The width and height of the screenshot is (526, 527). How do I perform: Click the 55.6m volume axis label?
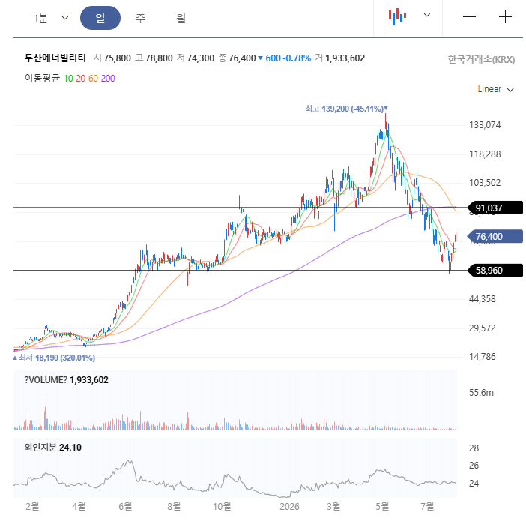[x=481, y=393]
